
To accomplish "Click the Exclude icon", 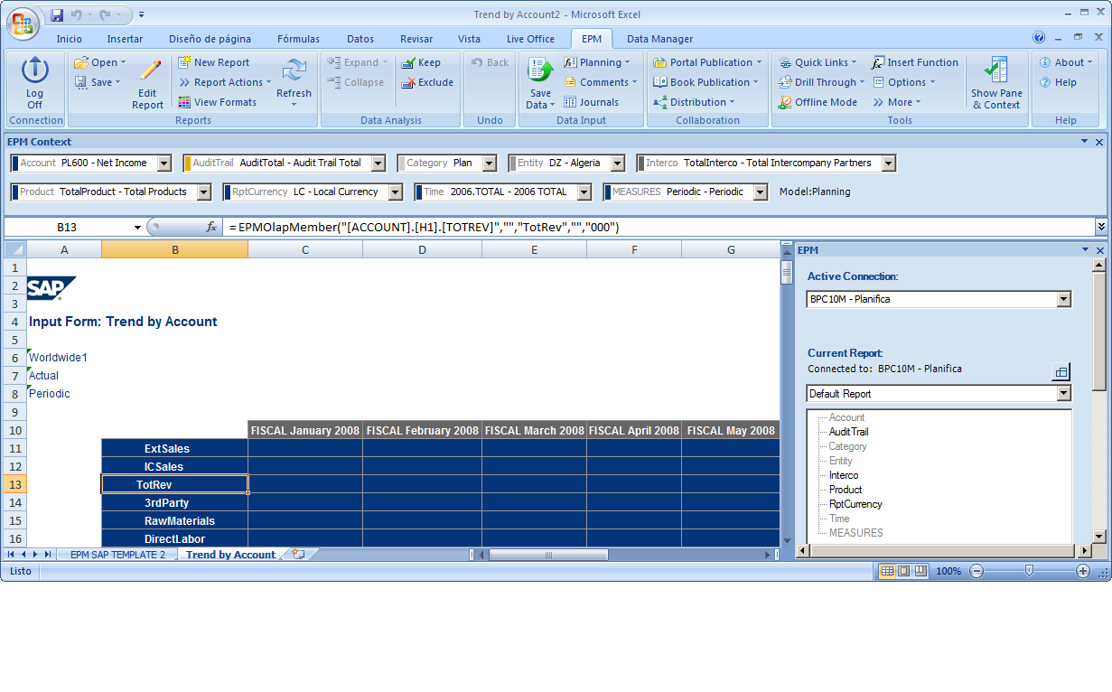I will pyautogui.click(x=427, y=82).
